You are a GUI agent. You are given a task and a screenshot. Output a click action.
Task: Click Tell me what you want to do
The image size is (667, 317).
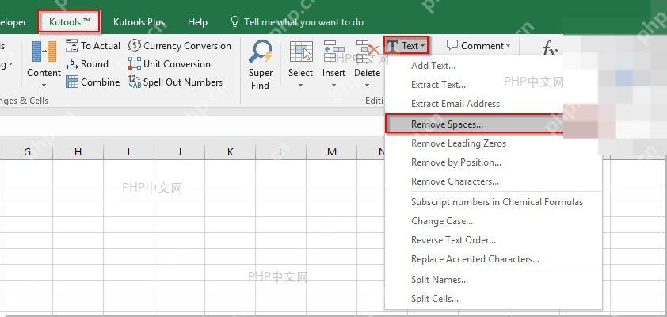click(303, 22)
